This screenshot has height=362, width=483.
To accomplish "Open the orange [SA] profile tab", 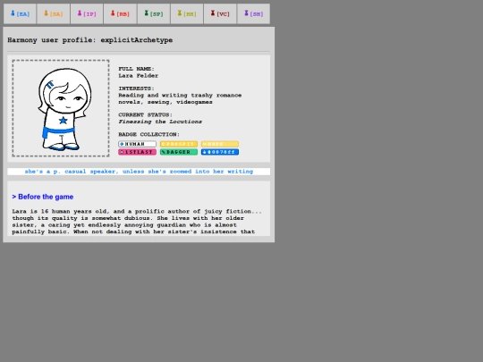I will tap(54, 13).
